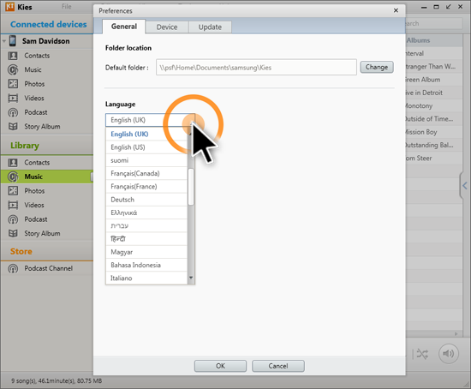The width and height of the screenshot is (471, 389).
Task: Click the language list scrollbar thumb
Action: pyautogui.click(x=191, y=187)
